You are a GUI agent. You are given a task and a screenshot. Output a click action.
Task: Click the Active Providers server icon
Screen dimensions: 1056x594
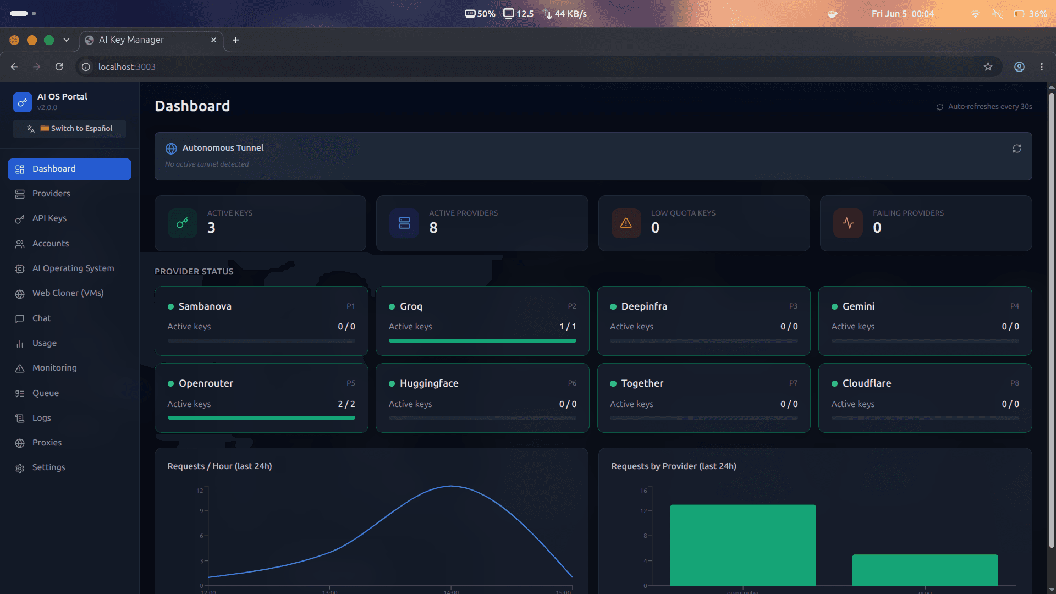(x=404, y=223)
